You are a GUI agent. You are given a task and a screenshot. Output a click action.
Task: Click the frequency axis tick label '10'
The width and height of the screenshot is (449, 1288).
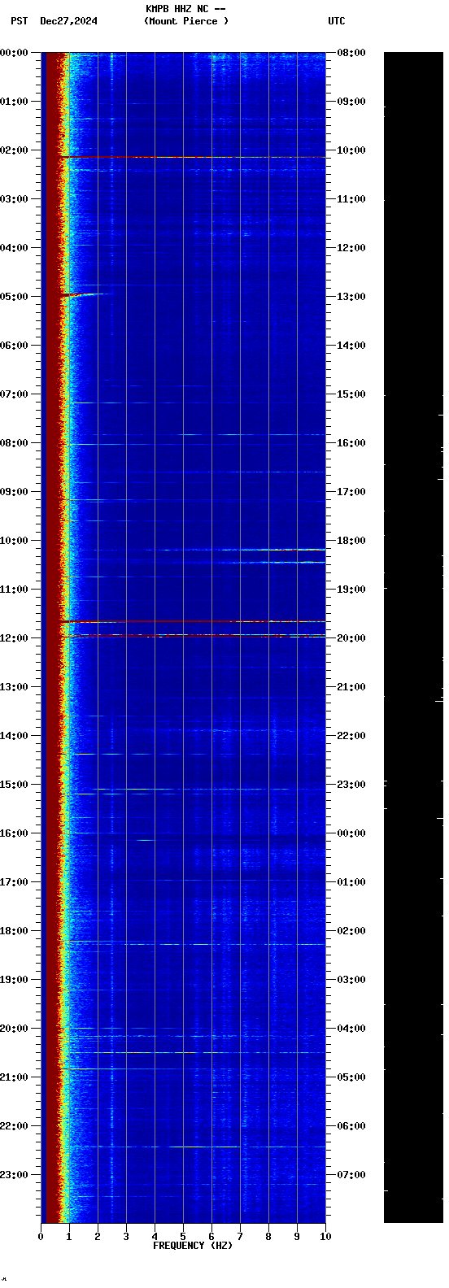325,1237
